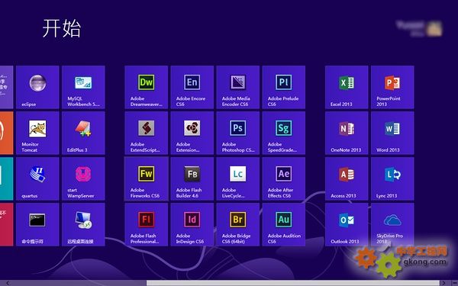The width and height of the screenshot is (458, 286).
Task: Open Adobe Extension Manager tile
Action: tap(192, 133)
